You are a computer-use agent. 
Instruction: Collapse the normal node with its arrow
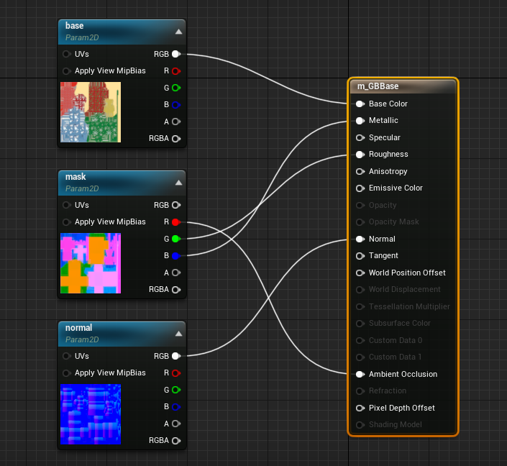point(178,334)
